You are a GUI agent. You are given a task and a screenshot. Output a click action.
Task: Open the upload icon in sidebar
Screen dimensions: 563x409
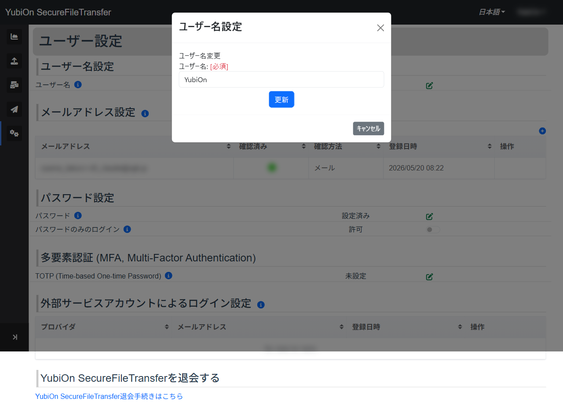tap(14, 61)
